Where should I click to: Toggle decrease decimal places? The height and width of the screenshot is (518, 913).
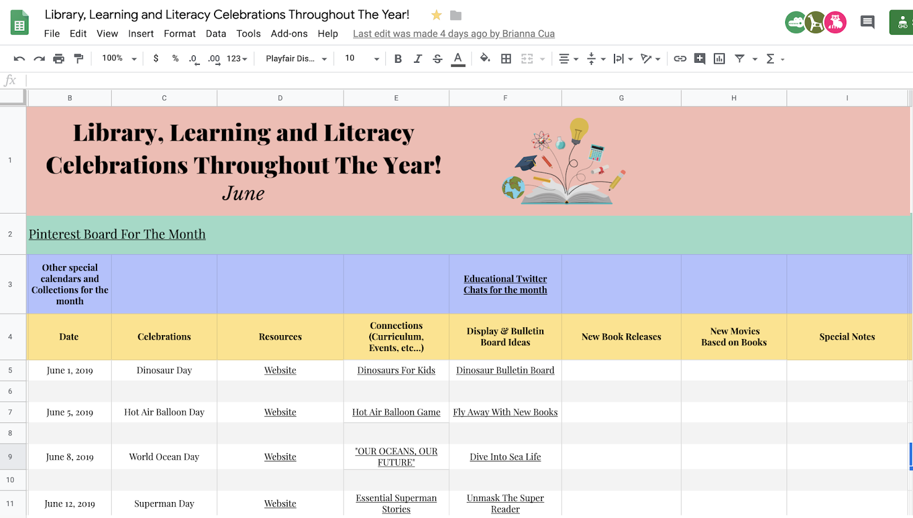point(193,58)
